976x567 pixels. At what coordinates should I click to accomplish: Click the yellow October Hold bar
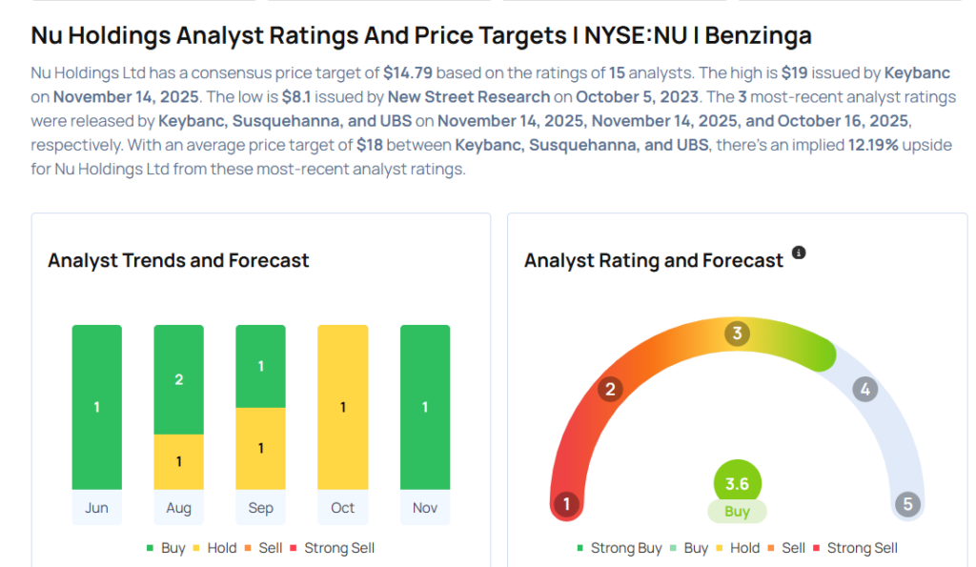[x=342, y=407]
